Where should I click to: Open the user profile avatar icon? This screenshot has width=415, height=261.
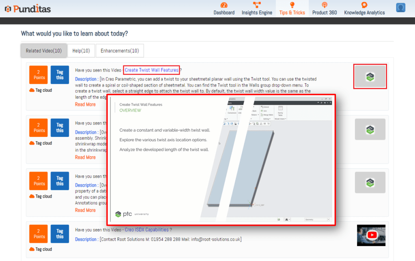pos(401,7)
